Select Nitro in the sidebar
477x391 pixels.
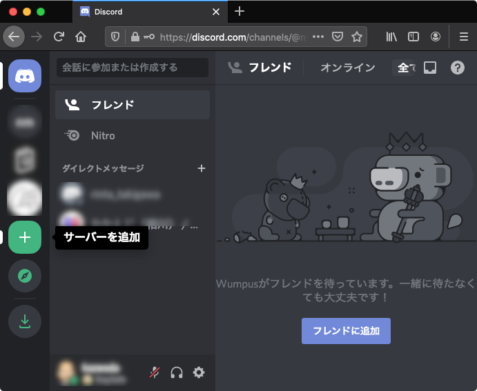point(133,135)
